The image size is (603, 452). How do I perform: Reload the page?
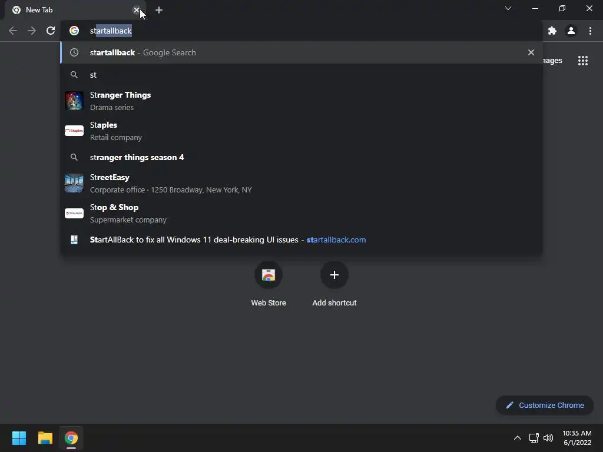tap(51, 31)
